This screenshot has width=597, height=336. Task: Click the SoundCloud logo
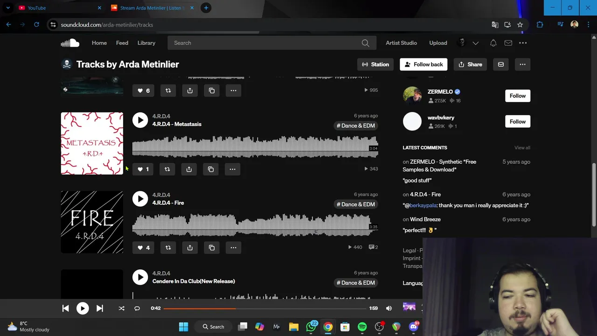point(70,43)
